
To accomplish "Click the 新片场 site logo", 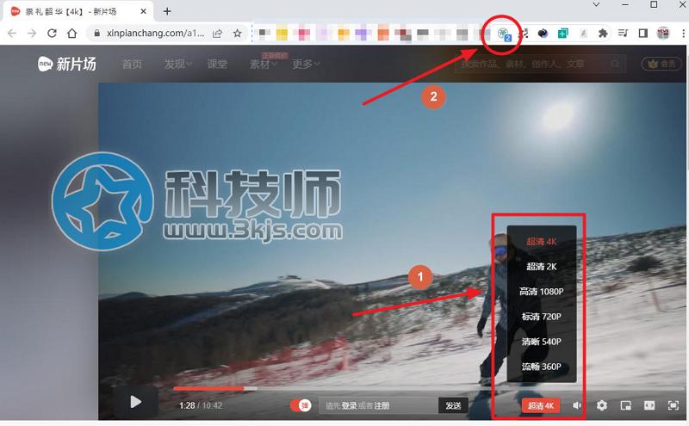I will (x=67, y=65).
